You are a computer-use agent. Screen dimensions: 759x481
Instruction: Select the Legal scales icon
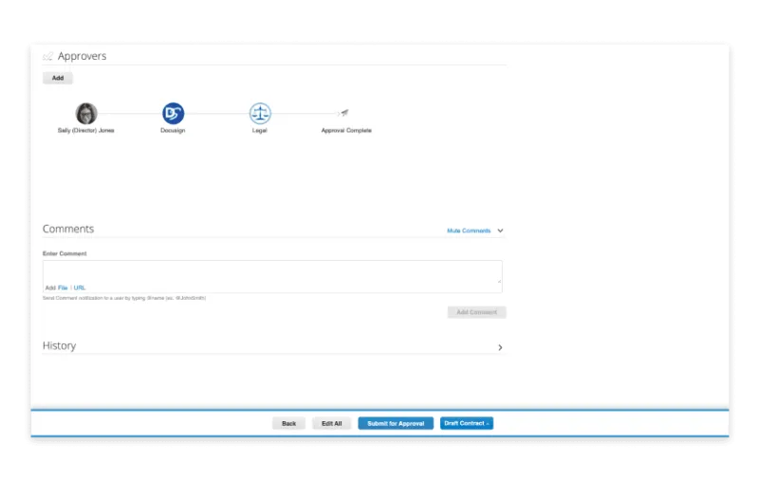pos(260,114)
